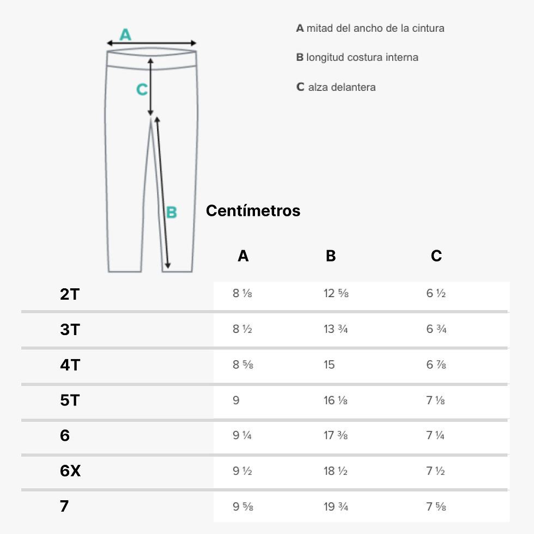The width and height of the screenshot is (534, 534).
Task: Click the 8 ½ waist value for 3T
Action: coord(242,329)
